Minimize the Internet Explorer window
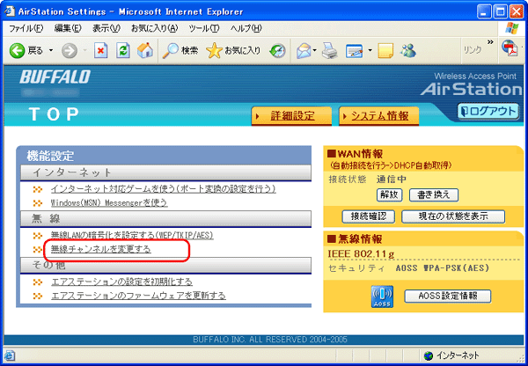The height and width of the screenshot is (366, 528). point(484,12)
